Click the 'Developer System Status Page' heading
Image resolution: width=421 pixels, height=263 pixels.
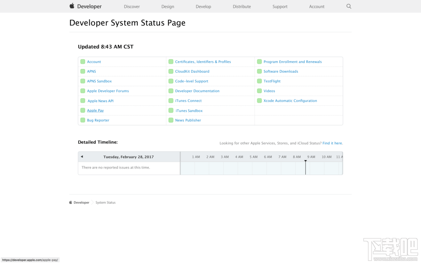[127, 23]
